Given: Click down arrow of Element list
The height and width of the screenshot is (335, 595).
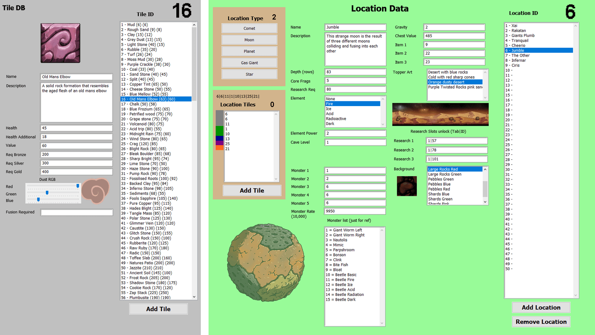Looking at the screenshot, I should pos(383,124).
